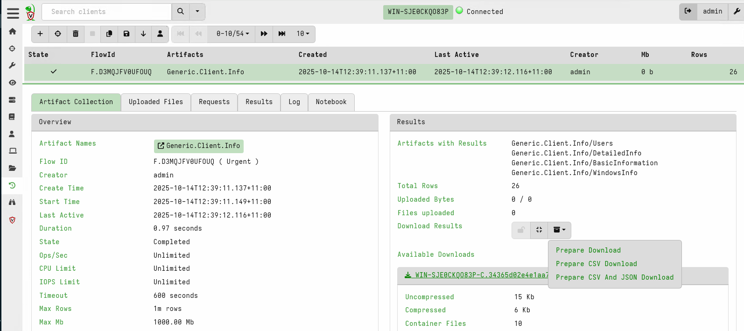Open the home icon in the sidebar
Screen dimensions: 744x331
pyautogui.click(x=13, y=31)
